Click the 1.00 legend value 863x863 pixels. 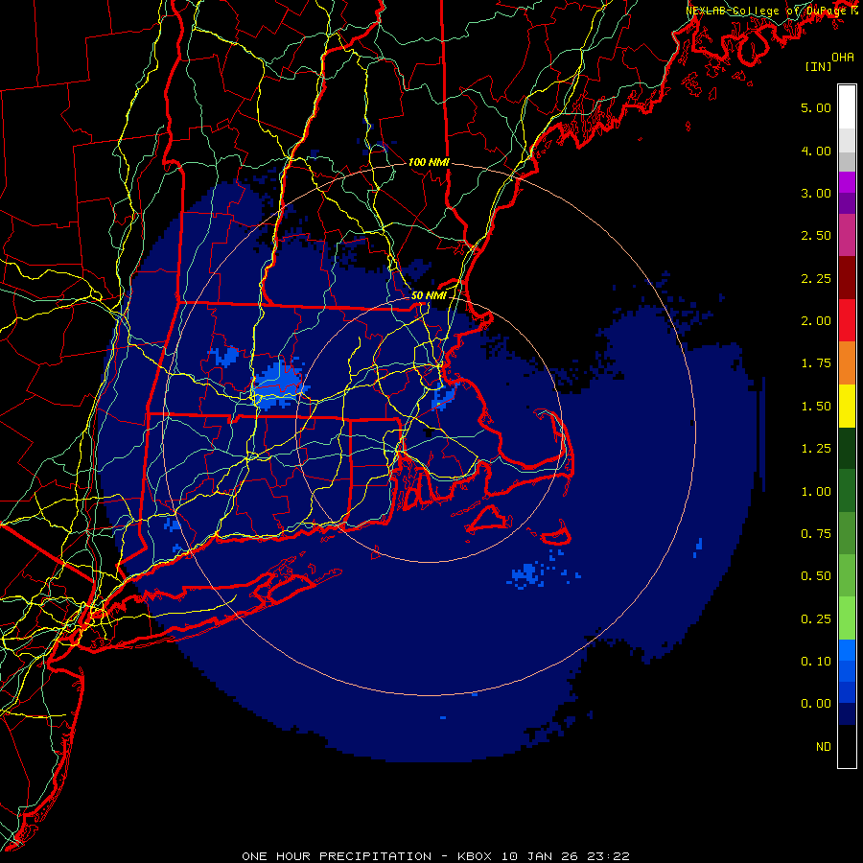(x=816, y=492)
